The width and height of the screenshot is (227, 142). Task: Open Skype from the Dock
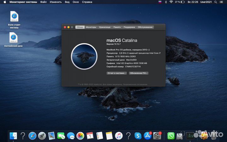(x=138, y=136)
